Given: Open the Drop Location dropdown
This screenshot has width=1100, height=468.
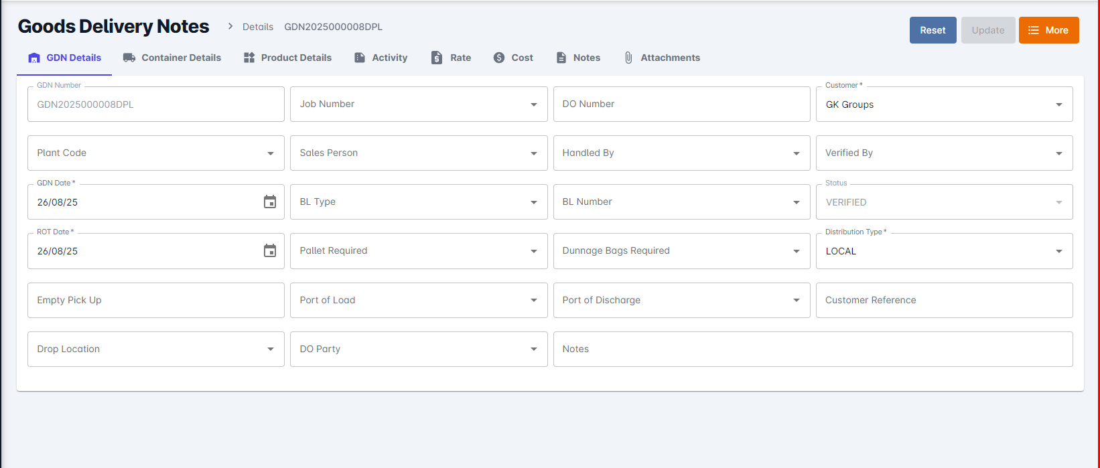Looking at the screenshot, I should [x=271, y=349].
